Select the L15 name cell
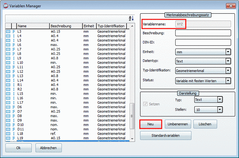Screen dimensions: 239x158 coord(20,94)
